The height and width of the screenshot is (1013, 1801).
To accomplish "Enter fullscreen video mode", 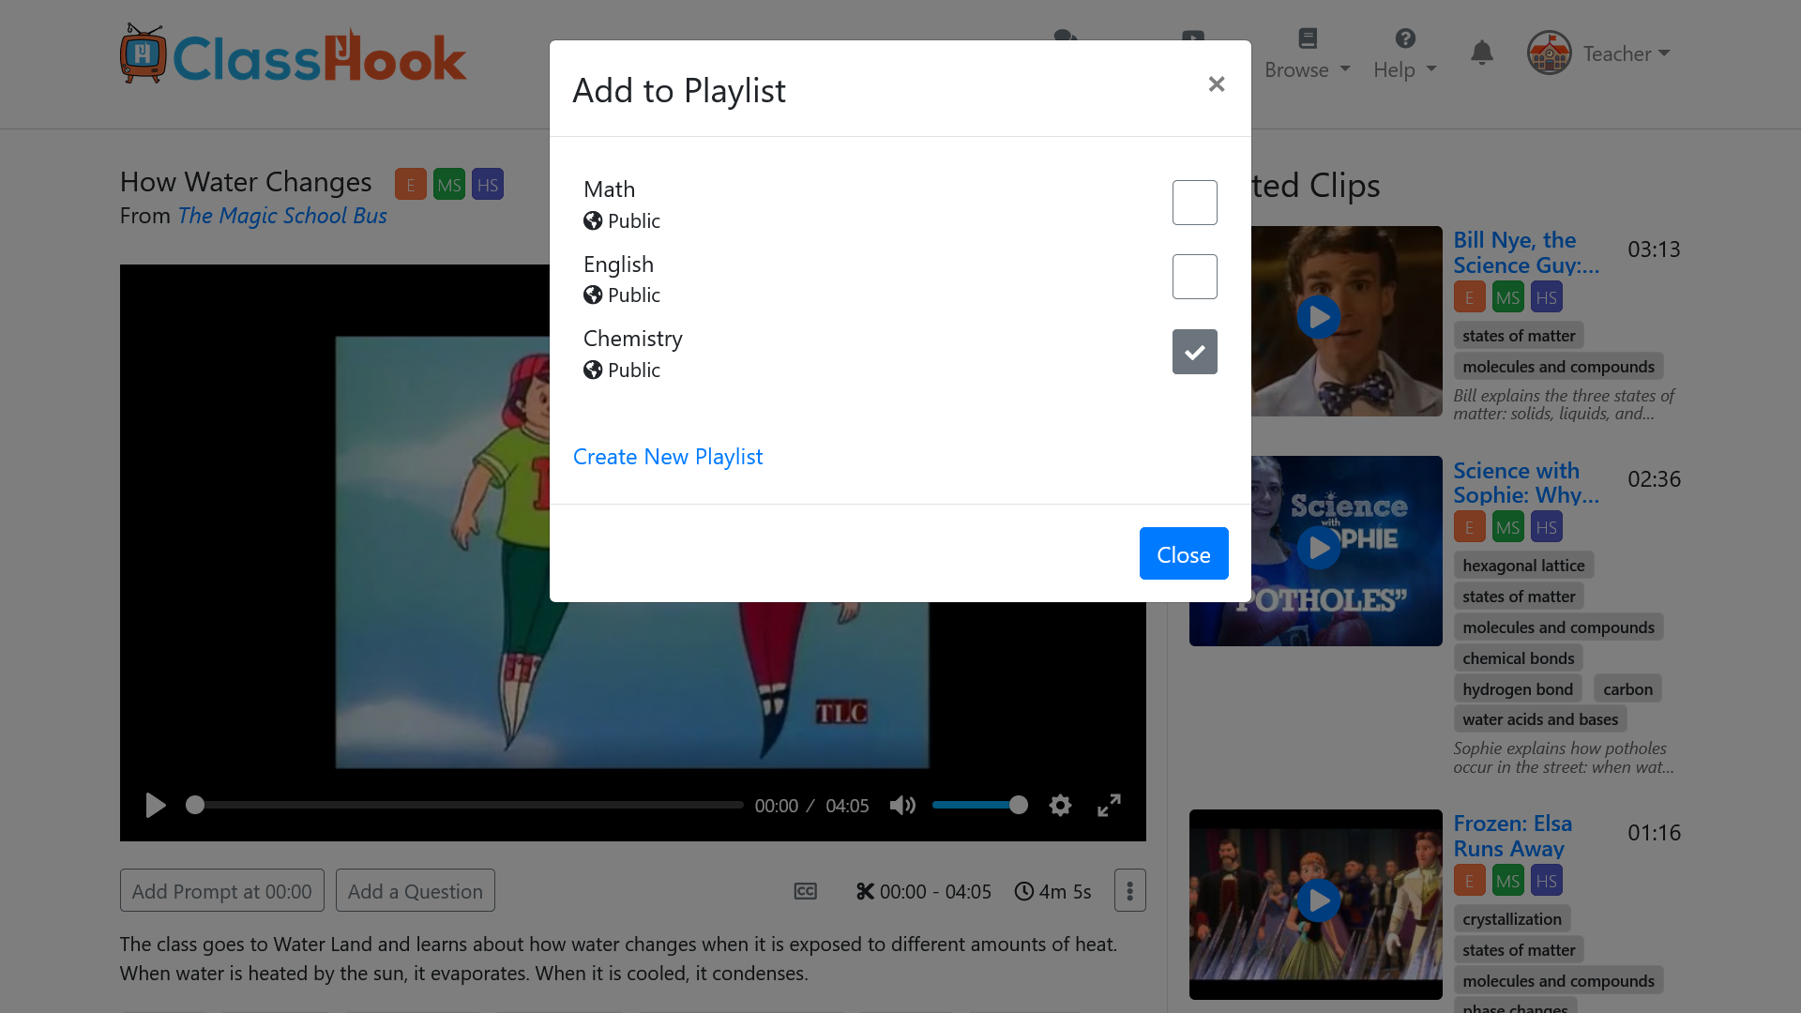I will [x=1109, y=806].
